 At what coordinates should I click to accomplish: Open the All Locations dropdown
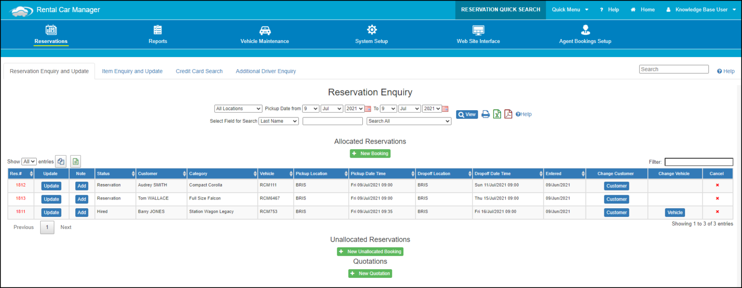coord(238,108)
